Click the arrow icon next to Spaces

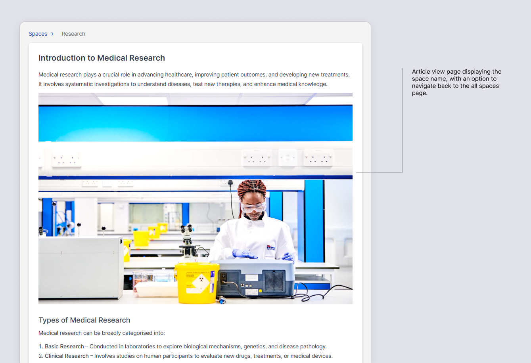pos(52,34)
